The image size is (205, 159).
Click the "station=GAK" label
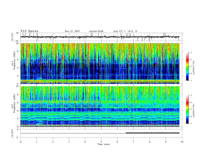[x=96, y=31]
